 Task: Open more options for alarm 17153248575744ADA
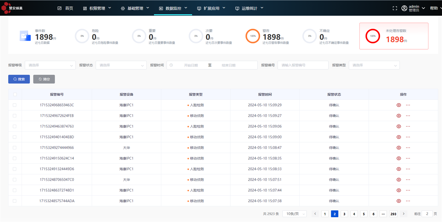pos(408,201)
